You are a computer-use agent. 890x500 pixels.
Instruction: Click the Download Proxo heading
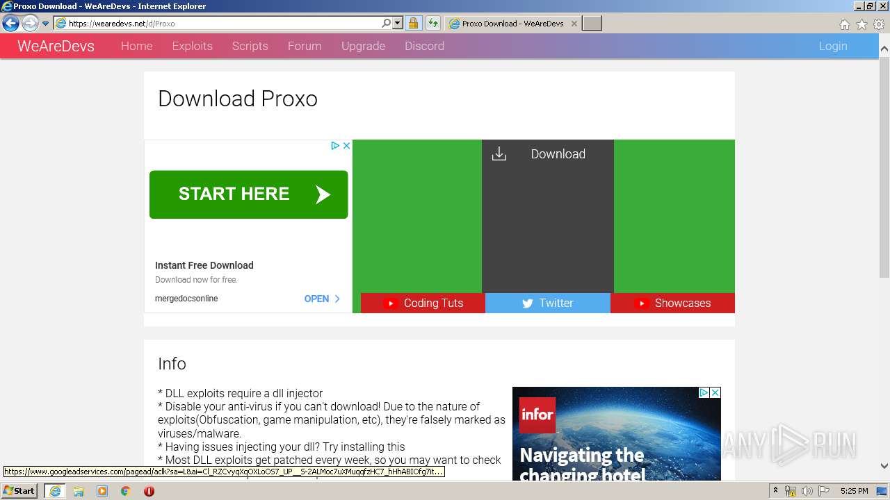point(238,99)
